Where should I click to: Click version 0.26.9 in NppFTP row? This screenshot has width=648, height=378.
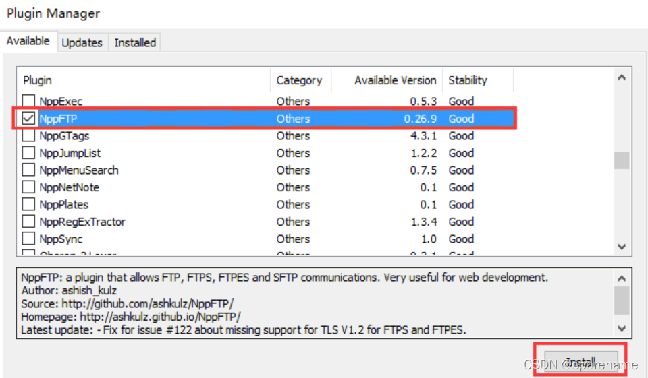click(x=421, y=119)
